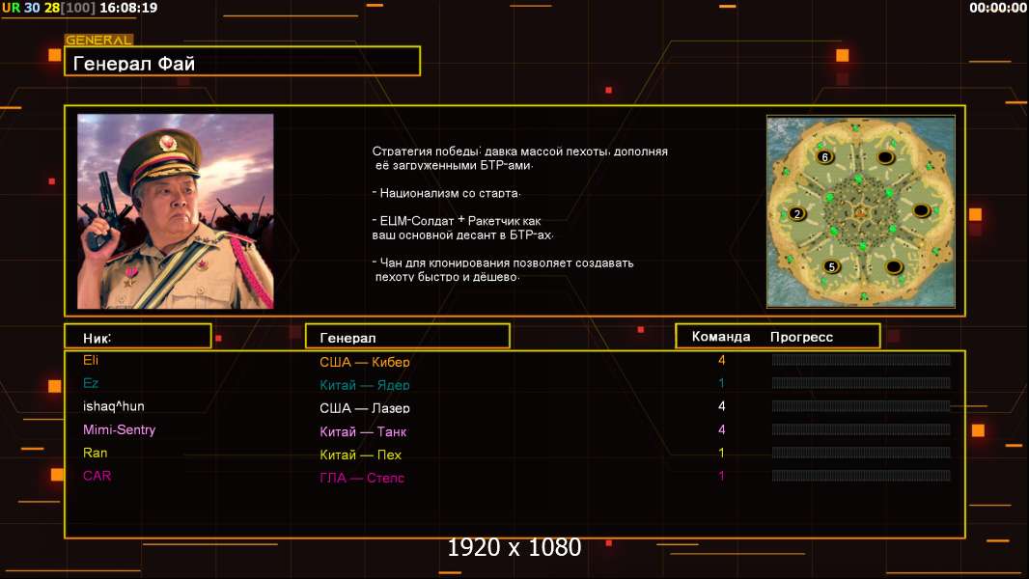Click the General Fai portrait image
1029x579 pixels.
(x=176, y=211)
